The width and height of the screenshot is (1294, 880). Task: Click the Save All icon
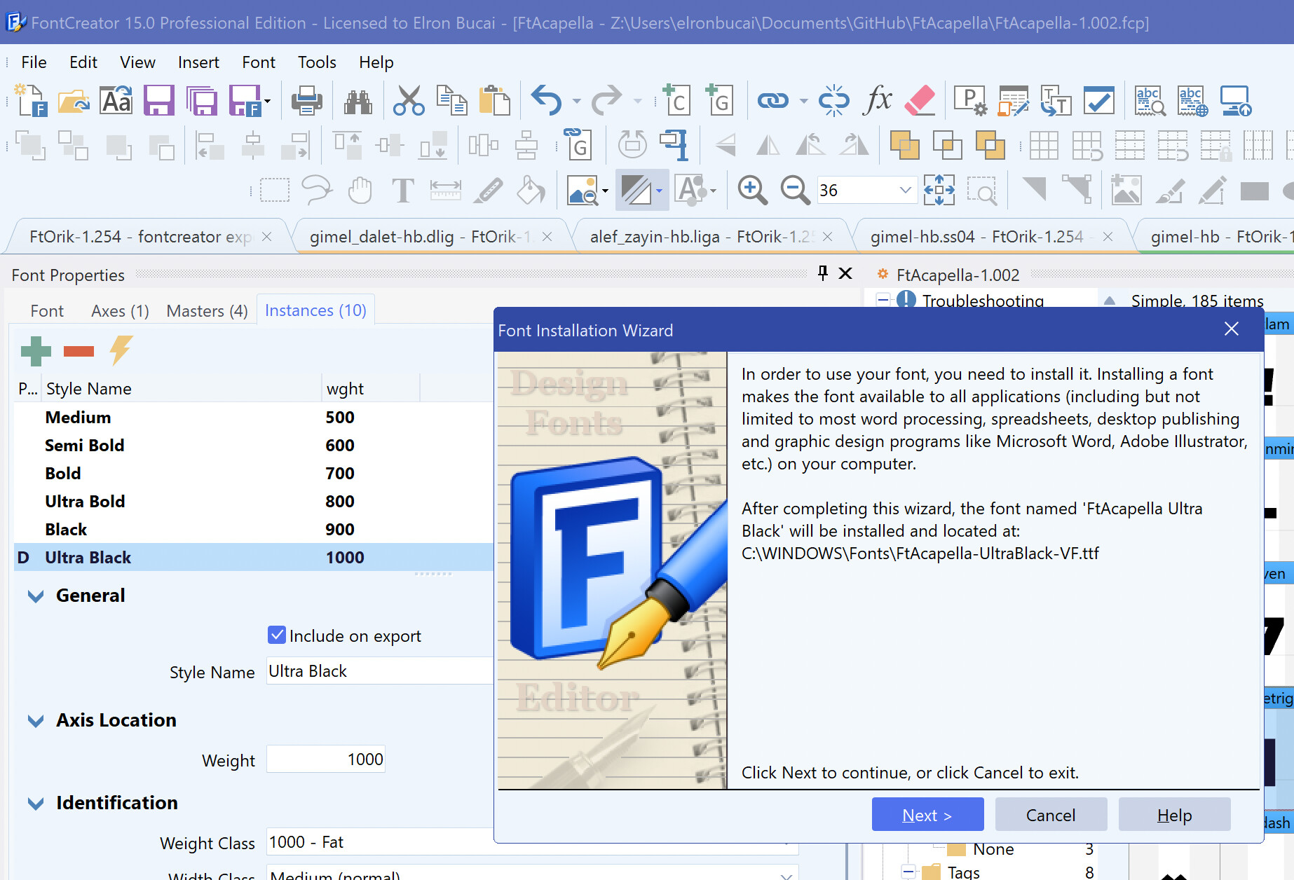[202, 101]
